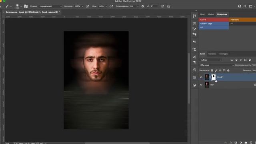Open tool preset arrow beside Brush icon
256x144 pixels.
pyautogui.click(x=11, y=6)
